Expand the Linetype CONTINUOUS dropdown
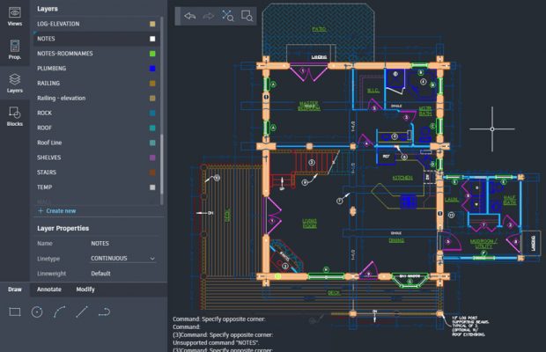The image size is (546, 352). click(122, 259)
